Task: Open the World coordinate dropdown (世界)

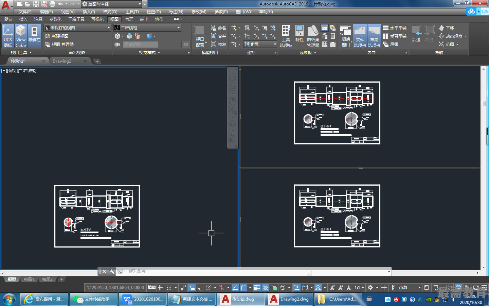Action: pos(260,44)
